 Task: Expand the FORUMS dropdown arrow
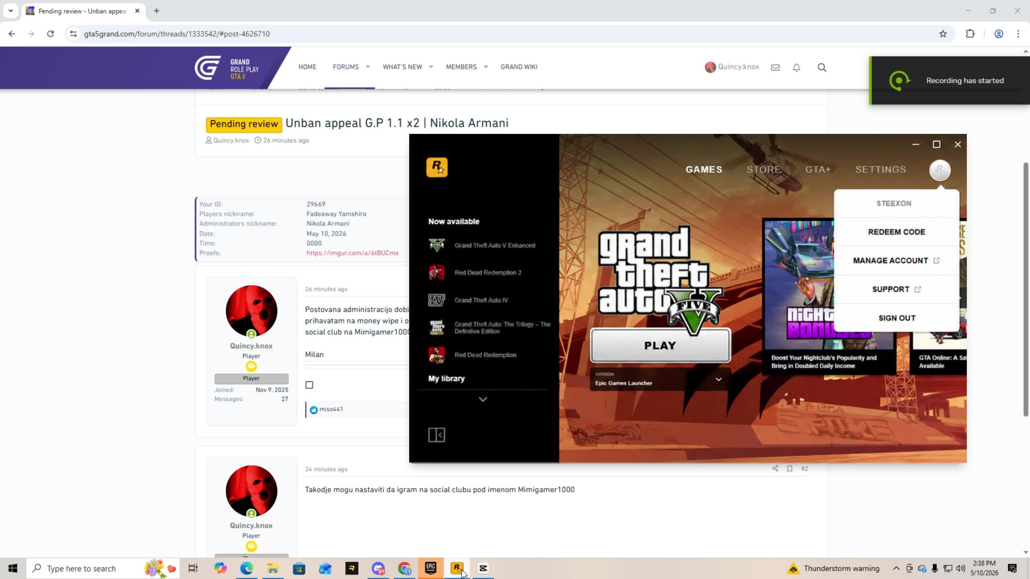pos(368,67)
